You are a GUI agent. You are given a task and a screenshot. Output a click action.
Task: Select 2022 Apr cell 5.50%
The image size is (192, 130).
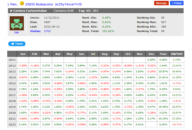coord(58,124)
